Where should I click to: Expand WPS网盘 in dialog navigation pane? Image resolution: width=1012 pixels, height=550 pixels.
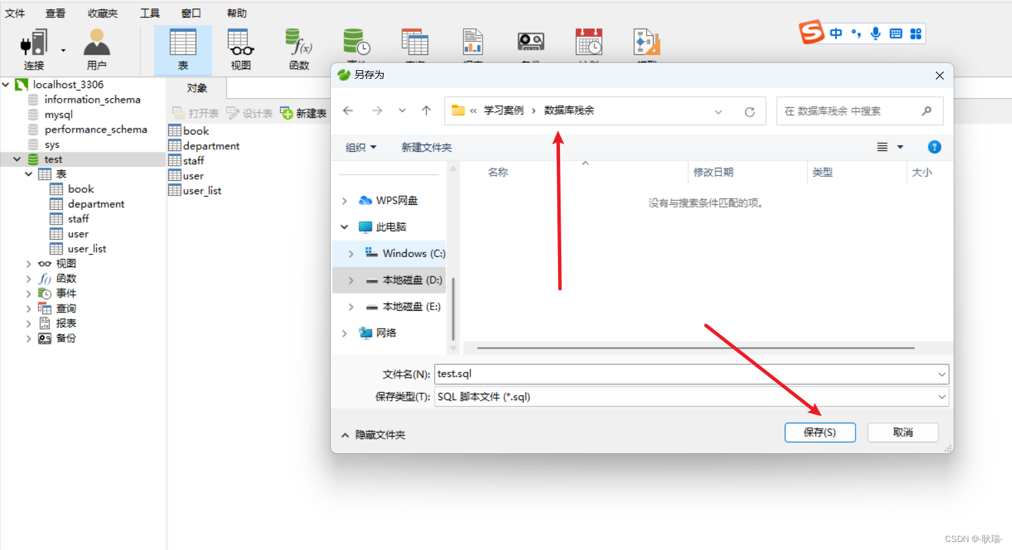[344, 201]
